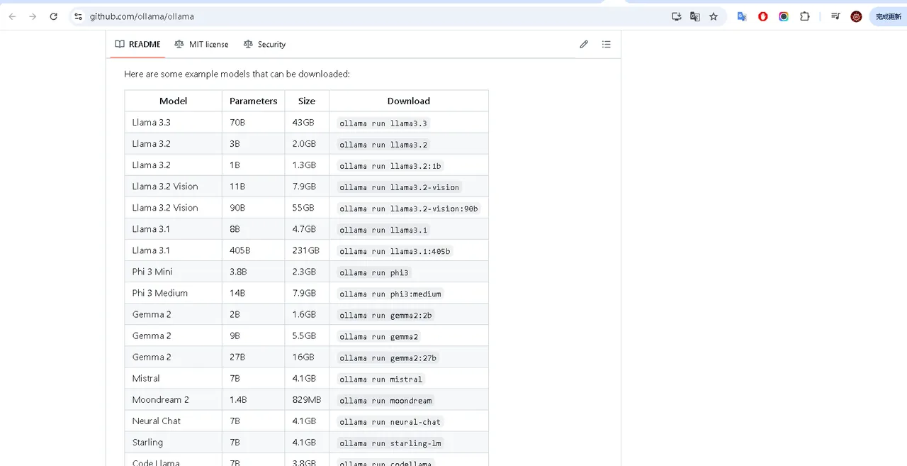The height and width of the screenshot is (466, 907).
Task: Click the command ollama run gemma2:27b
Action: point(388,357)
